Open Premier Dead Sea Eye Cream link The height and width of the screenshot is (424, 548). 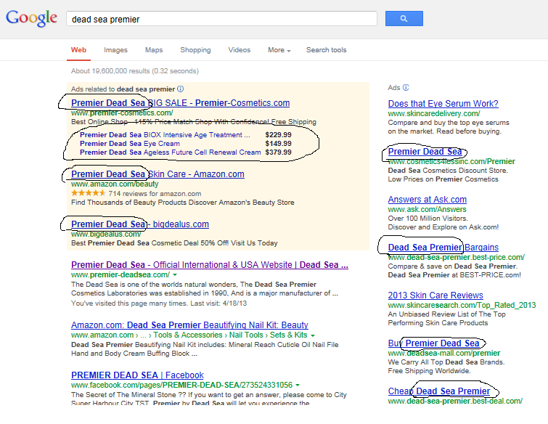130,144
